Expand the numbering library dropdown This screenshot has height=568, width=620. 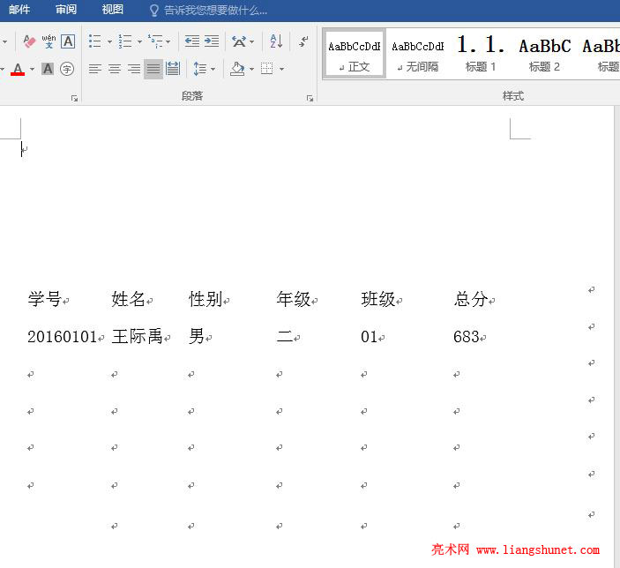[139, 41]
